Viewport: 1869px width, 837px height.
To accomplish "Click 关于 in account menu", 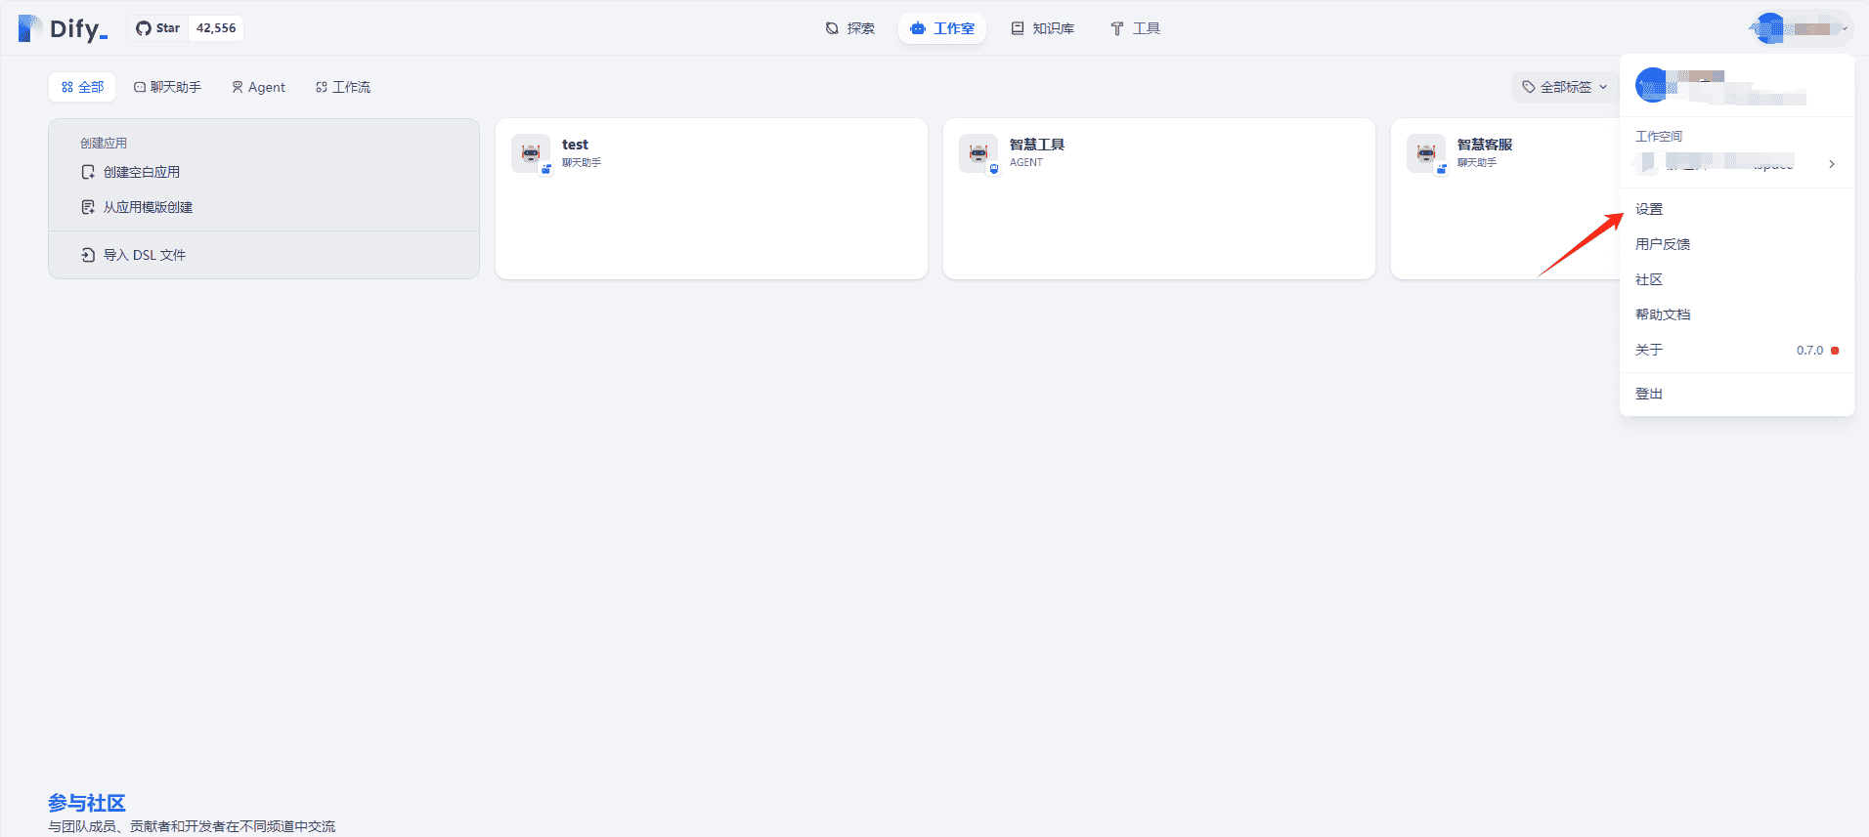I will point(1736,350).
